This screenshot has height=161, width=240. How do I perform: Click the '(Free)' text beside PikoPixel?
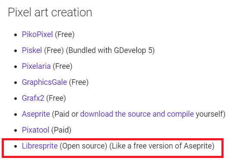[65, 34]
